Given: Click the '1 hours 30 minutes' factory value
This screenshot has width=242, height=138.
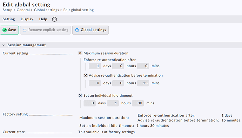Looking at the screenshot, I should pyautogui.click(x=153, y=126).
